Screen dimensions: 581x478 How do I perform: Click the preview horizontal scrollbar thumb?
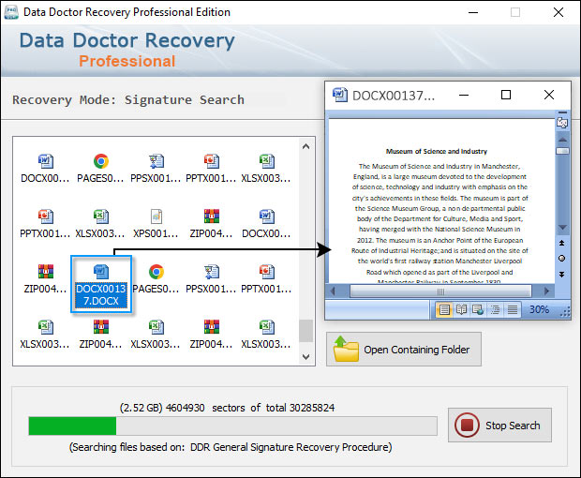tap(440, 291)
